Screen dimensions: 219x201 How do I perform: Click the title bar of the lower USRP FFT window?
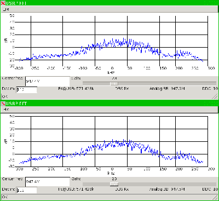pyautogui.click(x=109, y=104)
